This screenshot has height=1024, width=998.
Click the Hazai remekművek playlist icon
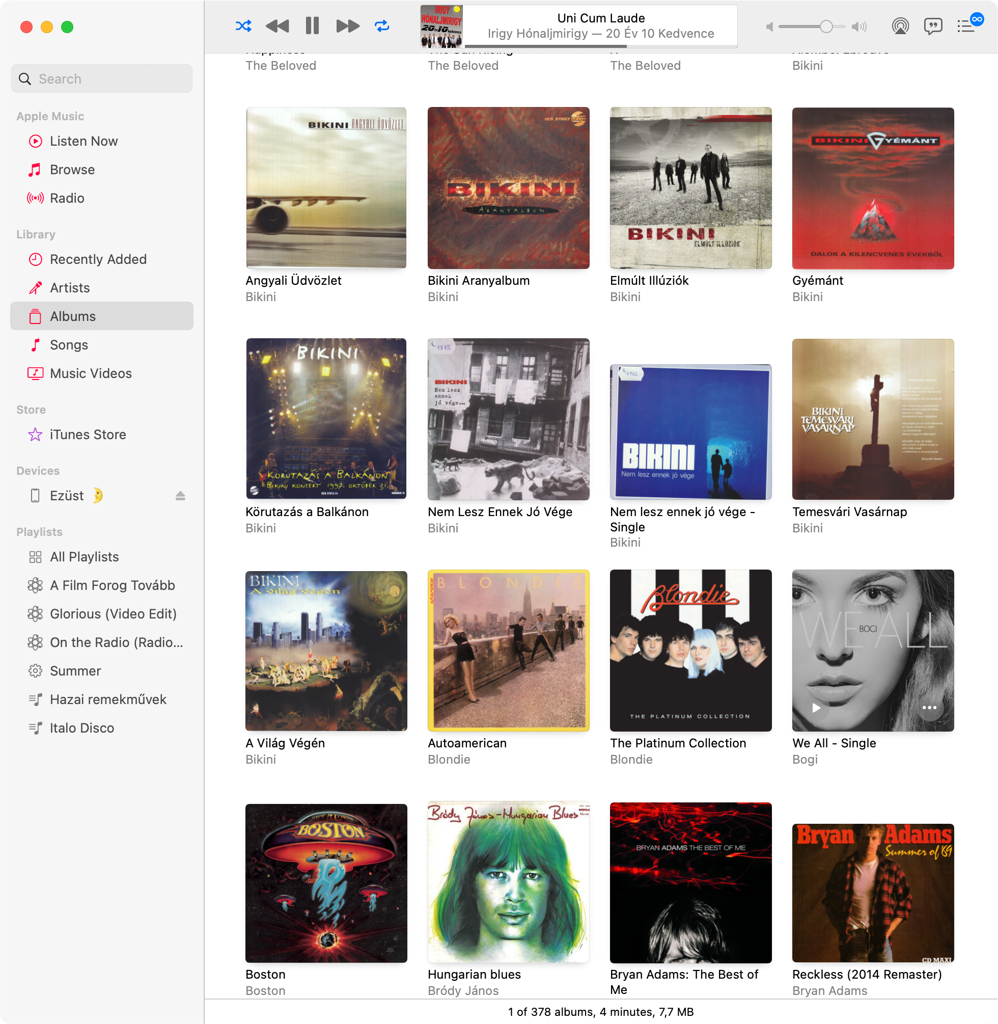(x=35, y=699)
